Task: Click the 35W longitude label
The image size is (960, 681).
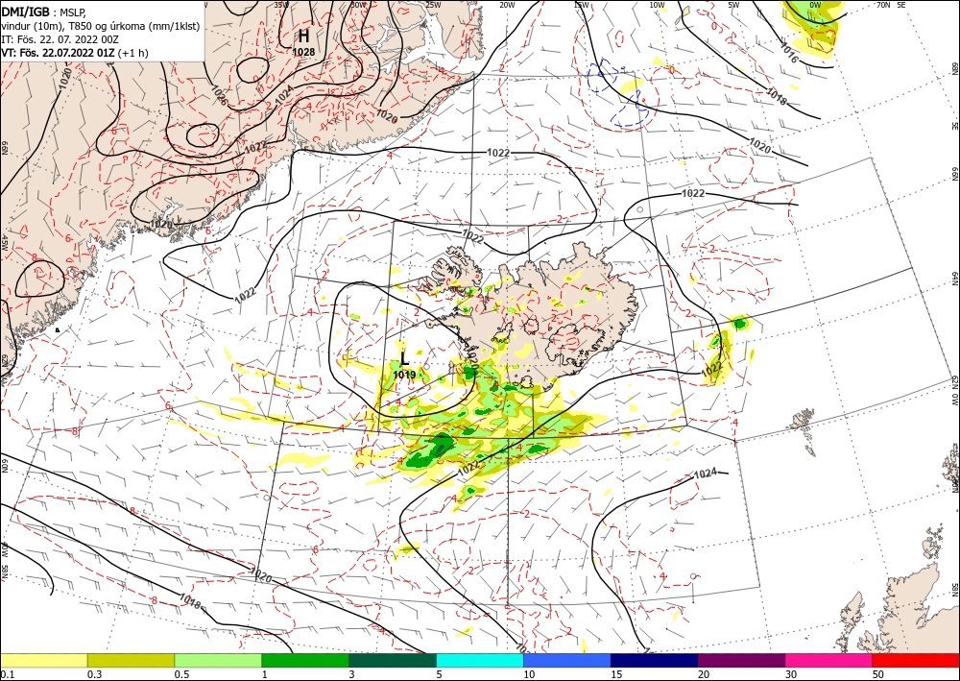Action: point(281,5)
